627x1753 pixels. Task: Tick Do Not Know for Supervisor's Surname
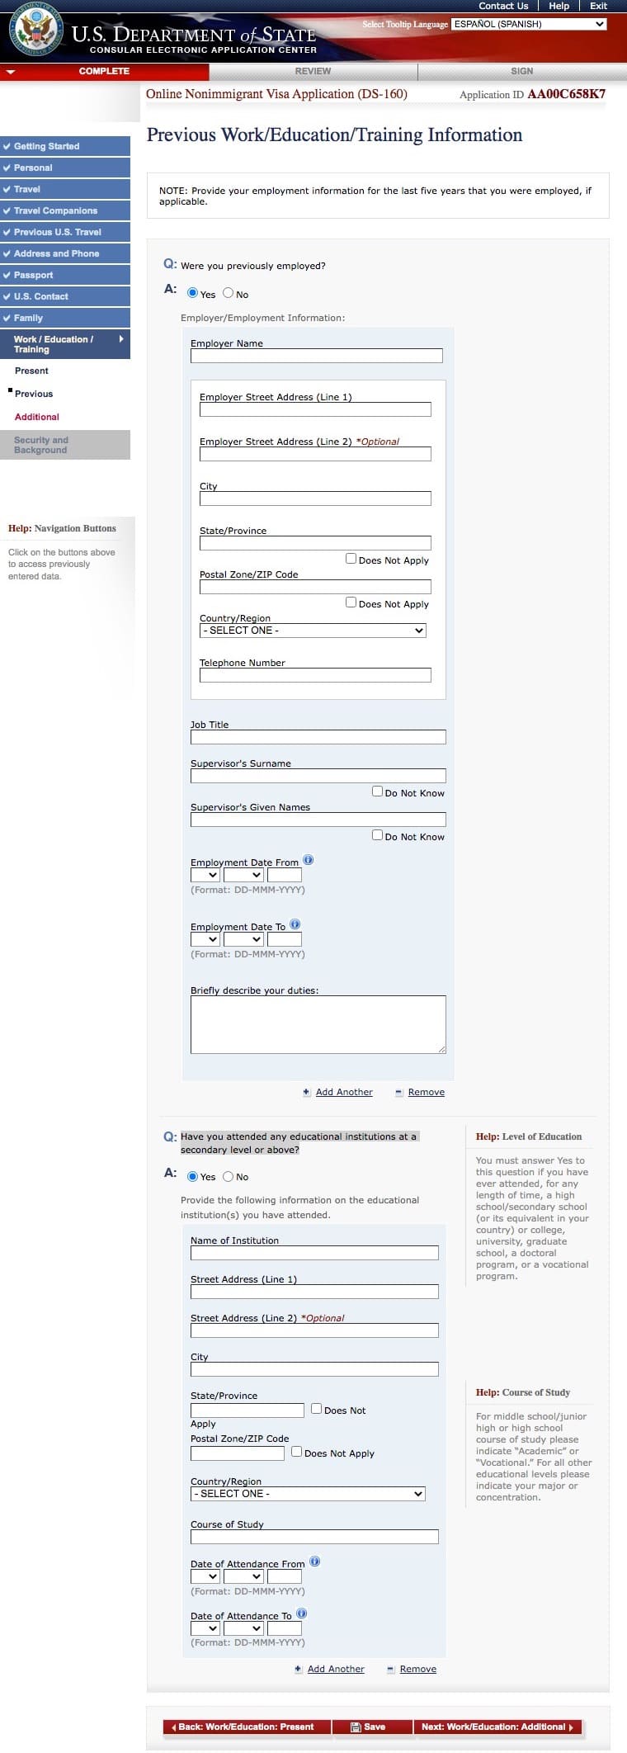[377, 791]
